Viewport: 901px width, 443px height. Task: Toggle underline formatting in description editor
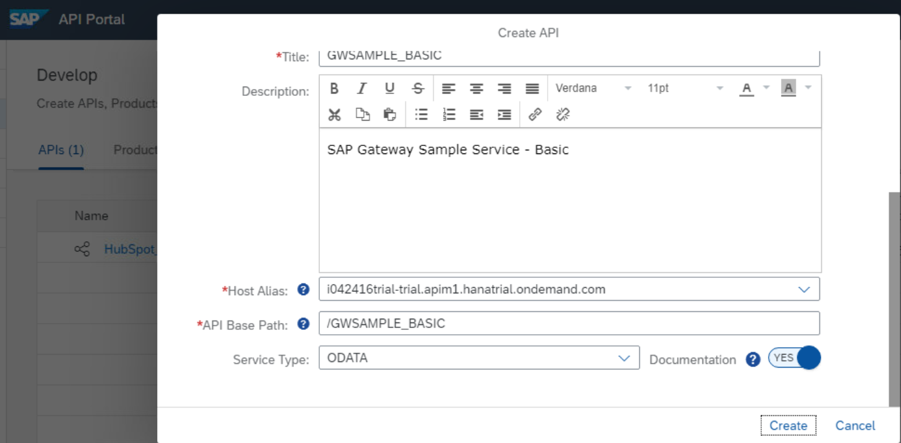390,88
